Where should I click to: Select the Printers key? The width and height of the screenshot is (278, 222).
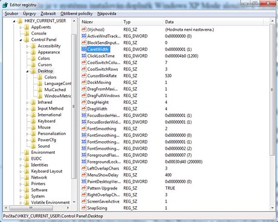click(38, 183)
